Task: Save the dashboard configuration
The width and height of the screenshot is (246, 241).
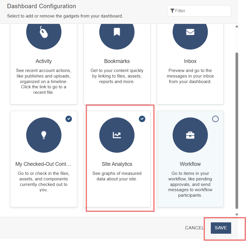Action: coord(221,228)
